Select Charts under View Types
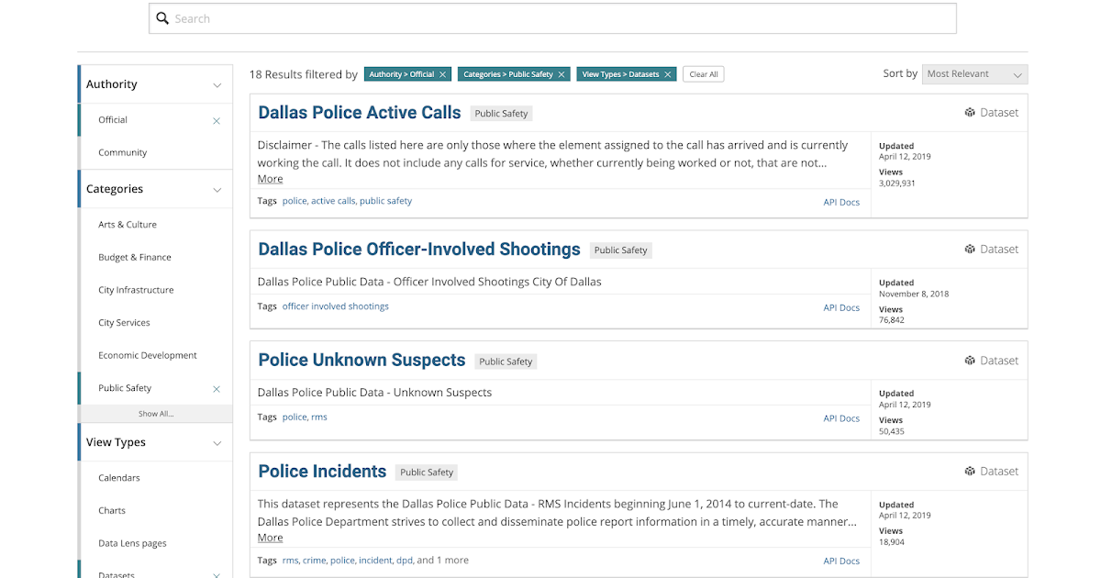 tap(111, 510)
